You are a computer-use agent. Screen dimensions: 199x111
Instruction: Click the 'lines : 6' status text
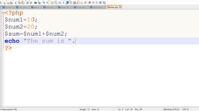[95, 109]
